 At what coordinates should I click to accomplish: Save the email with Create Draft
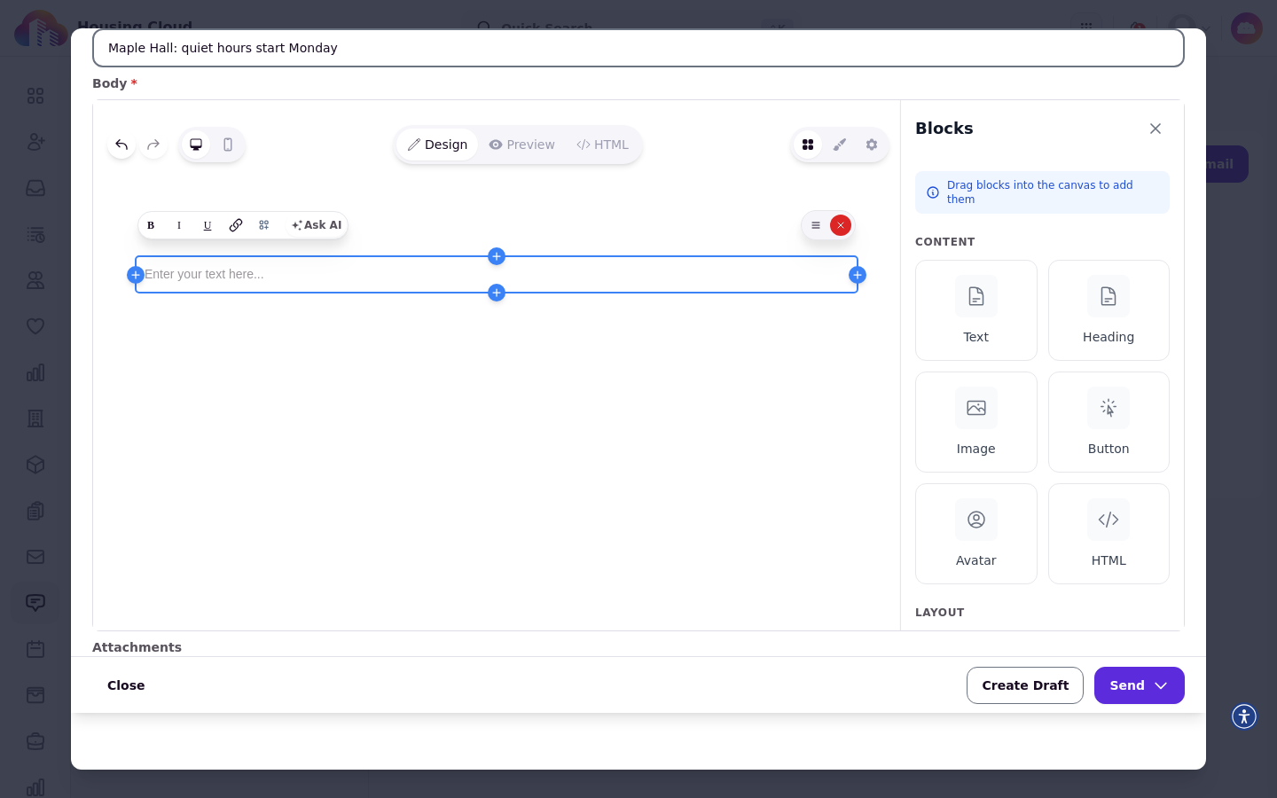coord(1025,685)
